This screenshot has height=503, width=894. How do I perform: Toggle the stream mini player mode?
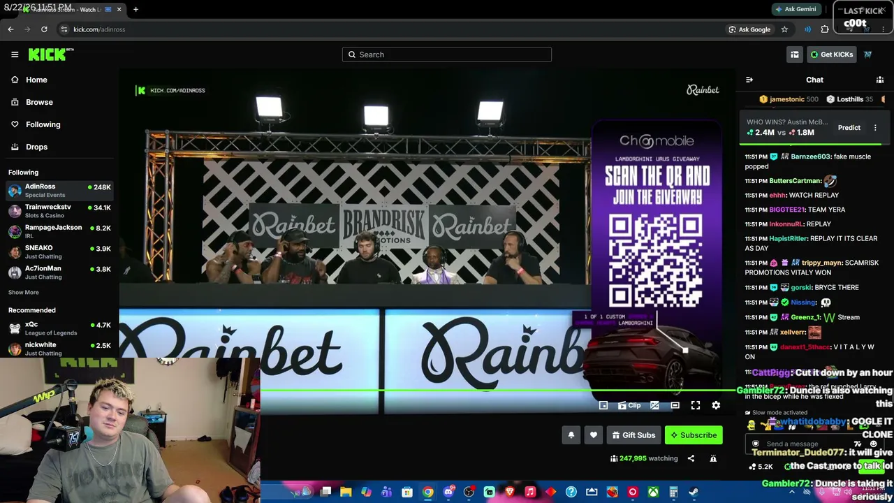point(603,405)
